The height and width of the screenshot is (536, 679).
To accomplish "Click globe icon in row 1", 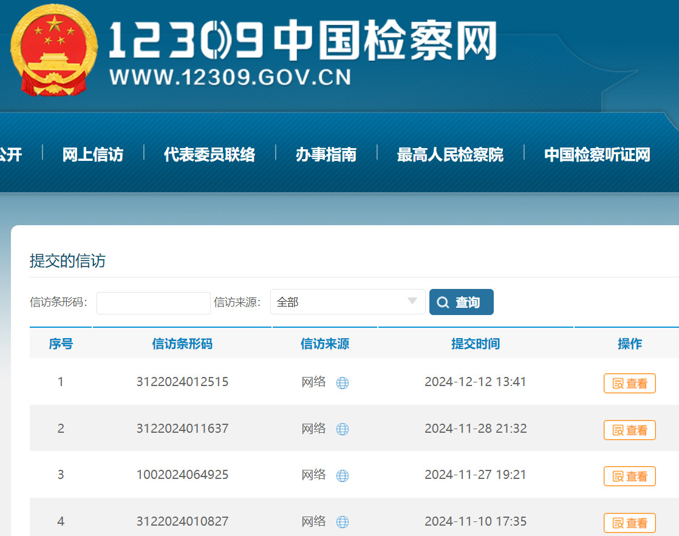I will click(343, 383).
